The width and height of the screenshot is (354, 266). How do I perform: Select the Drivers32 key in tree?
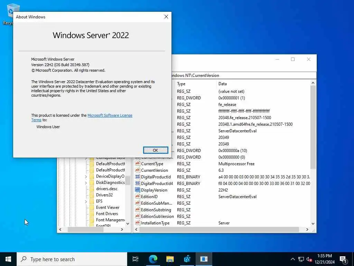[104, 195]
